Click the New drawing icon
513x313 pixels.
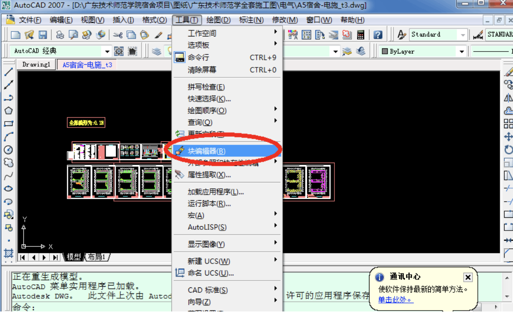point(16,35)
